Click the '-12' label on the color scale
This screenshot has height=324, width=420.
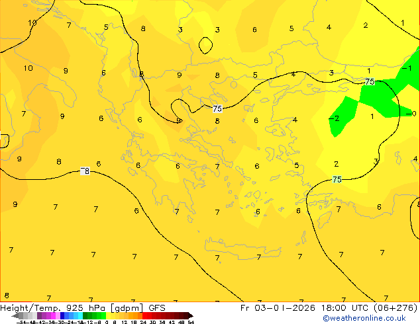(89, 322)
